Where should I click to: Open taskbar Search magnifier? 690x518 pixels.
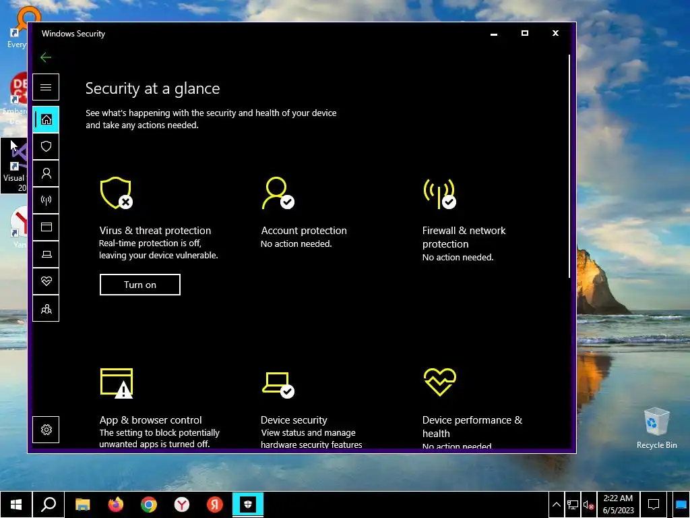[x=49, y=505]
